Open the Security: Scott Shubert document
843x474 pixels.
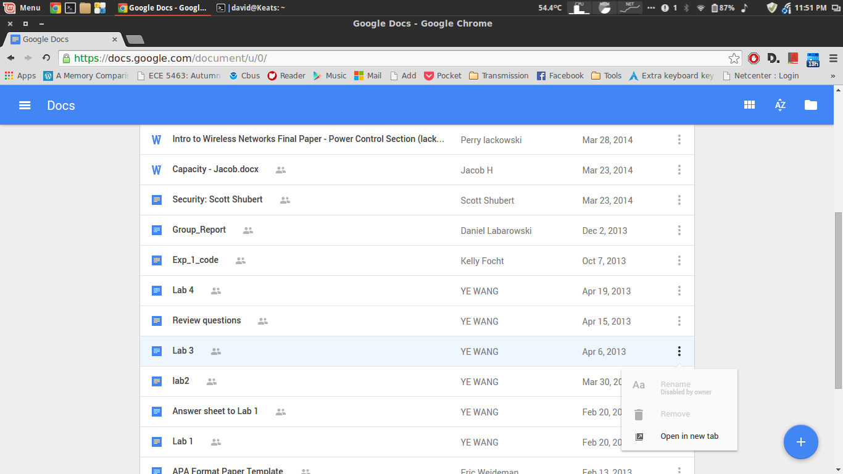[x=217, y=199]
